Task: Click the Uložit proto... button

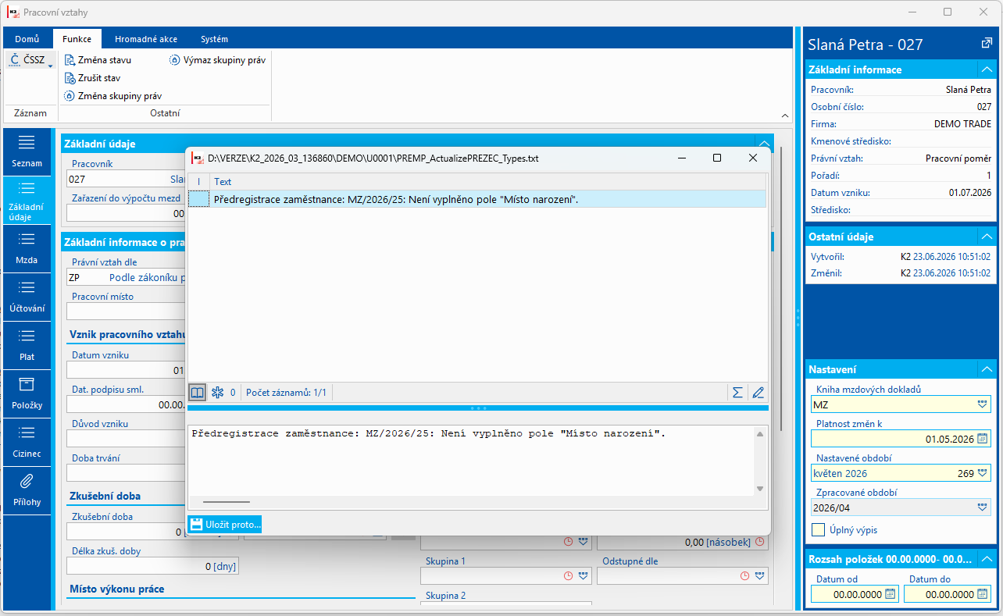Action: click(x=225, y=524)
